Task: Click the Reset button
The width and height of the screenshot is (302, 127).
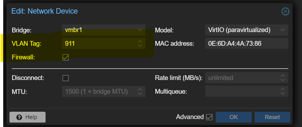Action: pos(272,117)
